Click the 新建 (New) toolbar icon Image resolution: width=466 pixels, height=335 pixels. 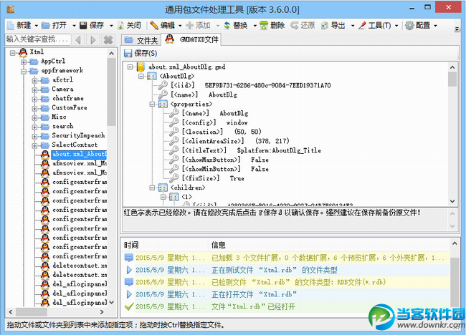(11, 26)
